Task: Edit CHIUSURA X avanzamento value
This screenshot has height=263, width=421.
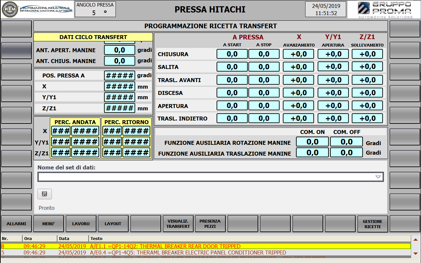Action: coord(299,54)
